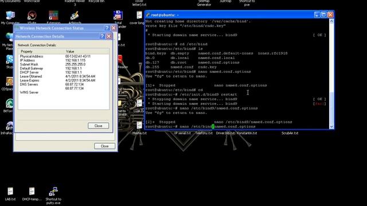367x206 pixels.
Task: Select the DNS Servers row label
Action: [29, 84]
